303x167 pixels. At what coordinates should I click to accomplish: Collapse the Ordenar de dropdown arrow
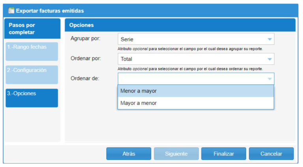click(x=269, y=79)
